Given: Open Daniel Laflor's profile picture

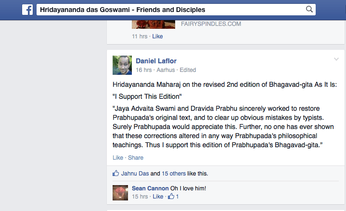Looking at the screenshot, I should (x=122, y=65).
